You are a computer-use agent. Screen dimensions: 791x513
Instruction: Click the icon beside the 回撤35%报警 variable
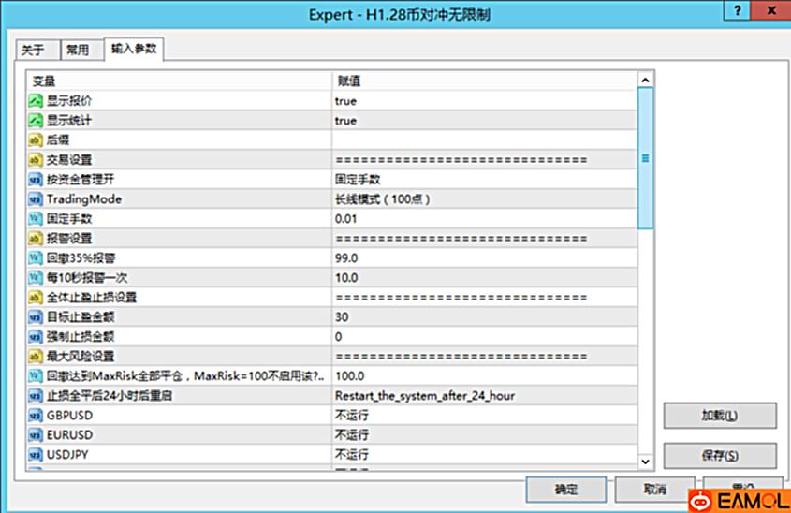coord(35,258)
